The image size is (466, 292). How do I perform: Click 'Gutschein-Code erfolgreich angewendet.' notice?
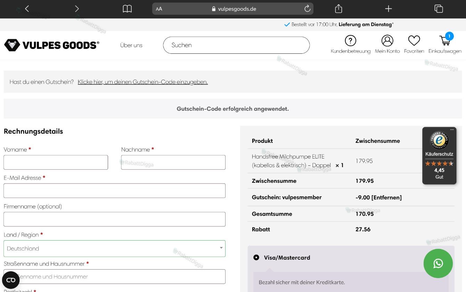(x=233, y=109)
